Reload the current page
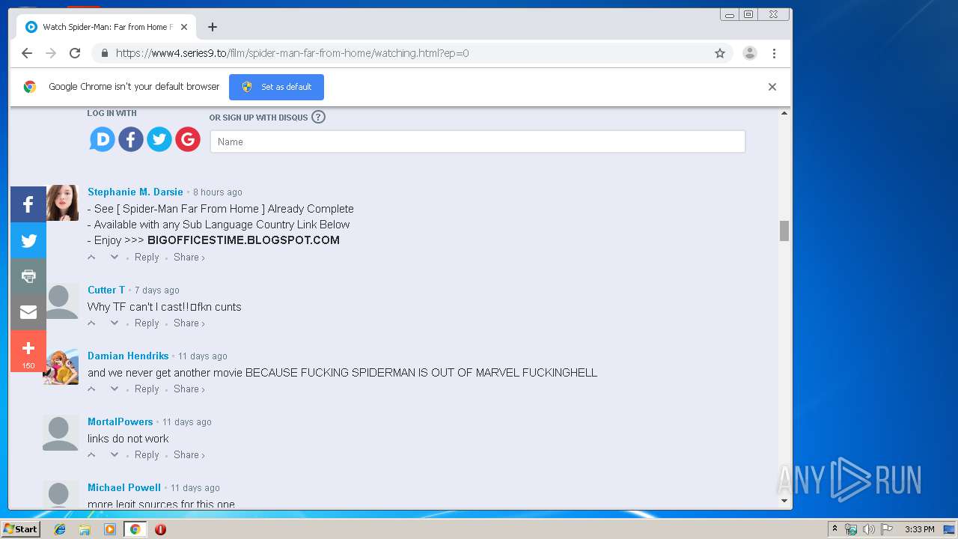 pyautogui.click(x=75, y=53)
